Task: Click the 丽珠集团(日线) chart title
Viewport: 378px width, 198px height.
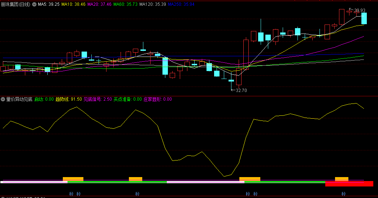Action: 16,4
